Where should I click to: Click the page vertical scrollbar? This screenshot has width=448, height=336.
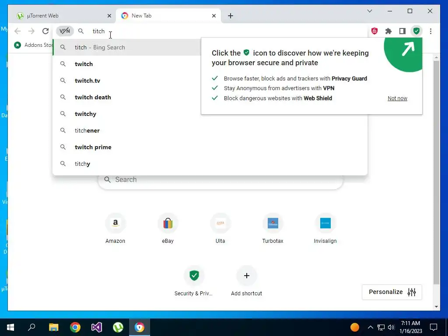click(x=436, y=172)
